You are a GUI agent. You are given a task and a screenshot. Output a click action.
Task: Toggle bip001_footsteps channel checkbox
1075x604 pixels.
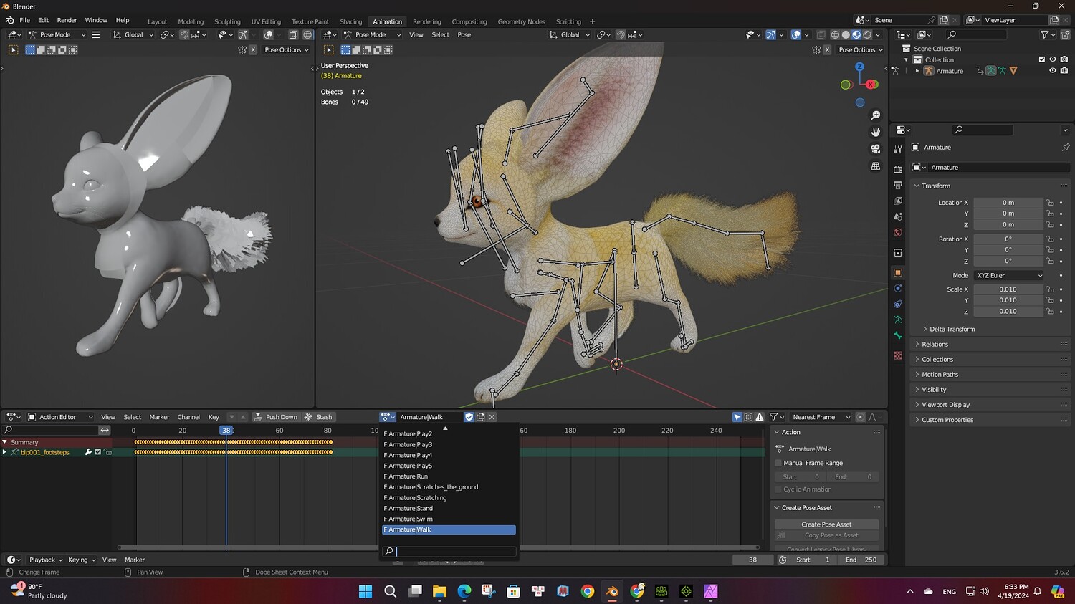pos(98,452)
